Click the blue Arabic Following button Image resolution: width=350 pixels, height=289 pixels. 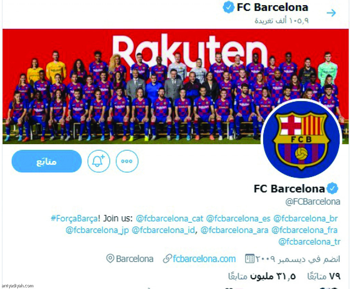pos(46,161)
